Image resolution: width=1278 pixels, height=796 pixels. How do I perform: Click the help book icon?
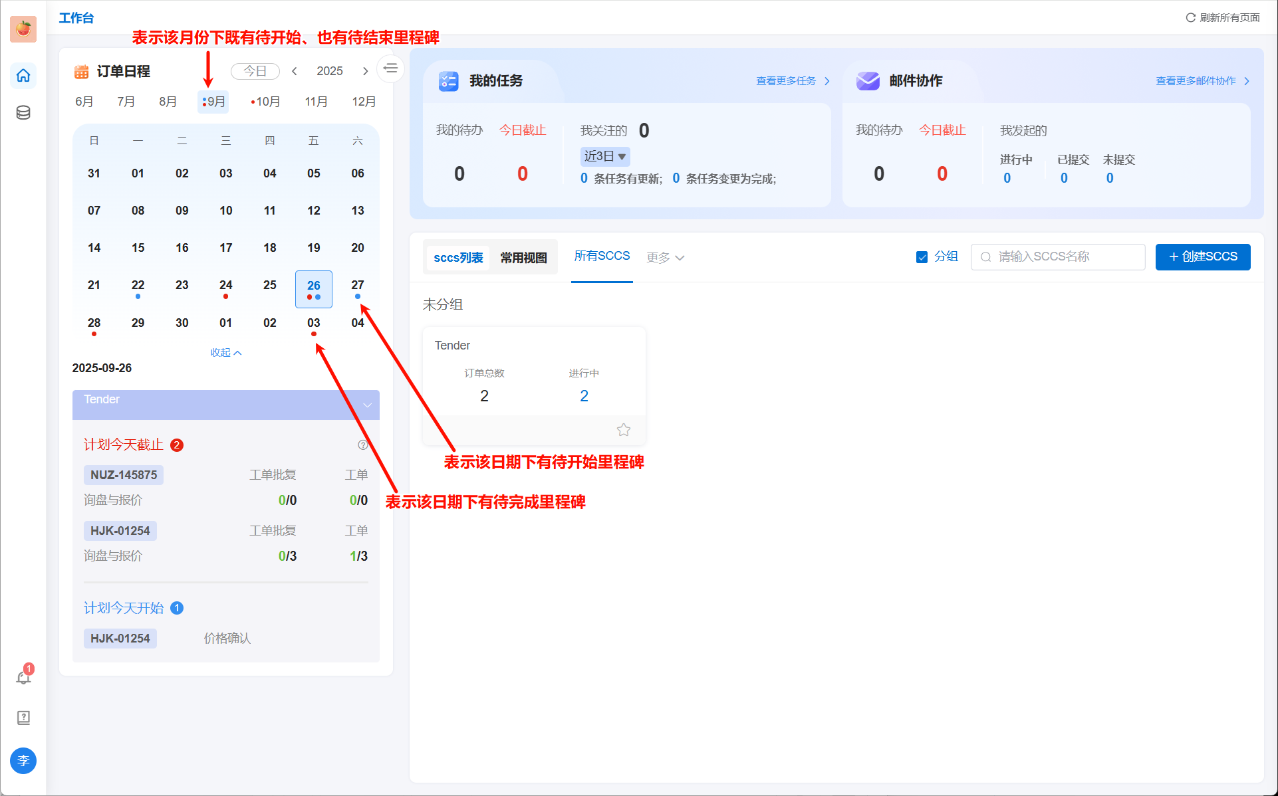[x=23, y=718]
